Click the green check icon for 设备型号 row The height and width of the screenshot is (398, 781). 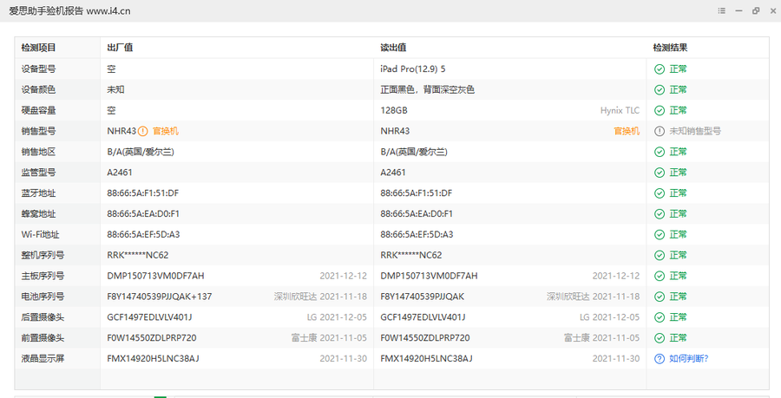pos(660,69)
